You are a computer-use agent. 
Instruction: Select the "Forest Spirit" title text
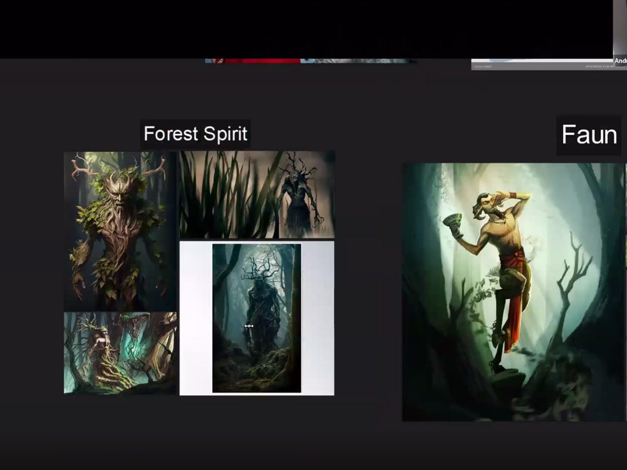pyautogui.click(x=195, y=134)
